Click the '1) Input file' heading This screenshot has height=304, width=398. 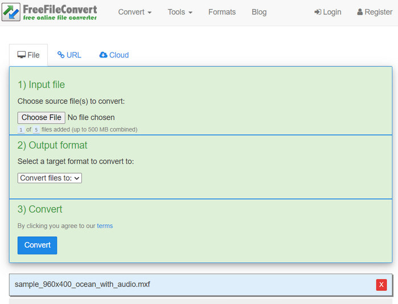point(41,85)
